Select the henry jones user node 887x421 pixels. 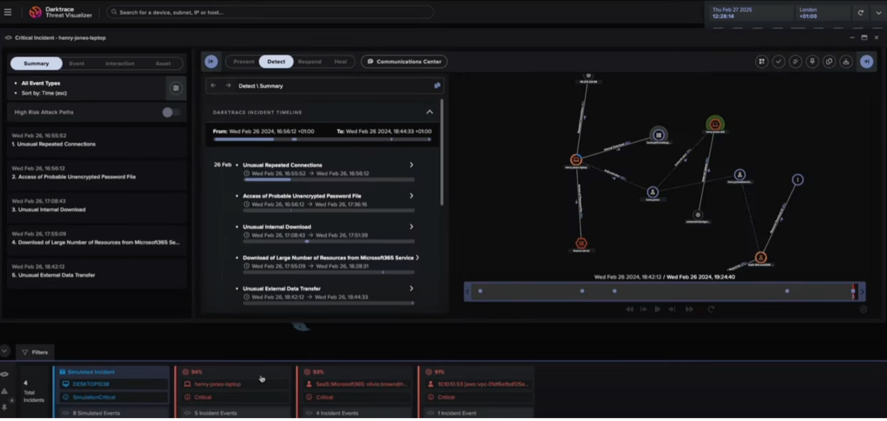pos(653,192)
